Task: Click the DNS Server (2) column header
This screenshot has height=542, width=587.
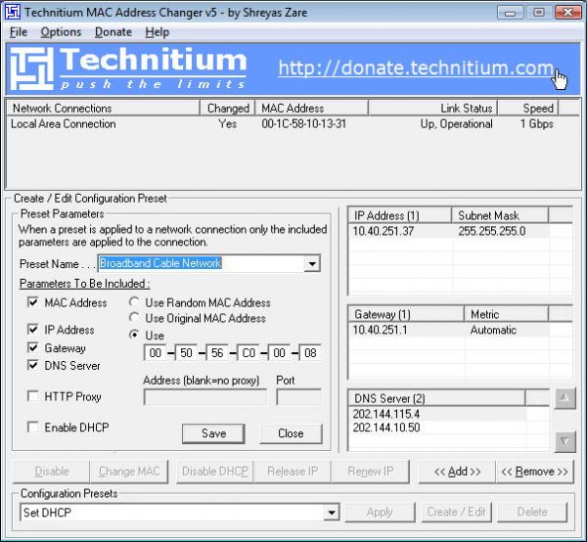Action: tap(436, 398)
